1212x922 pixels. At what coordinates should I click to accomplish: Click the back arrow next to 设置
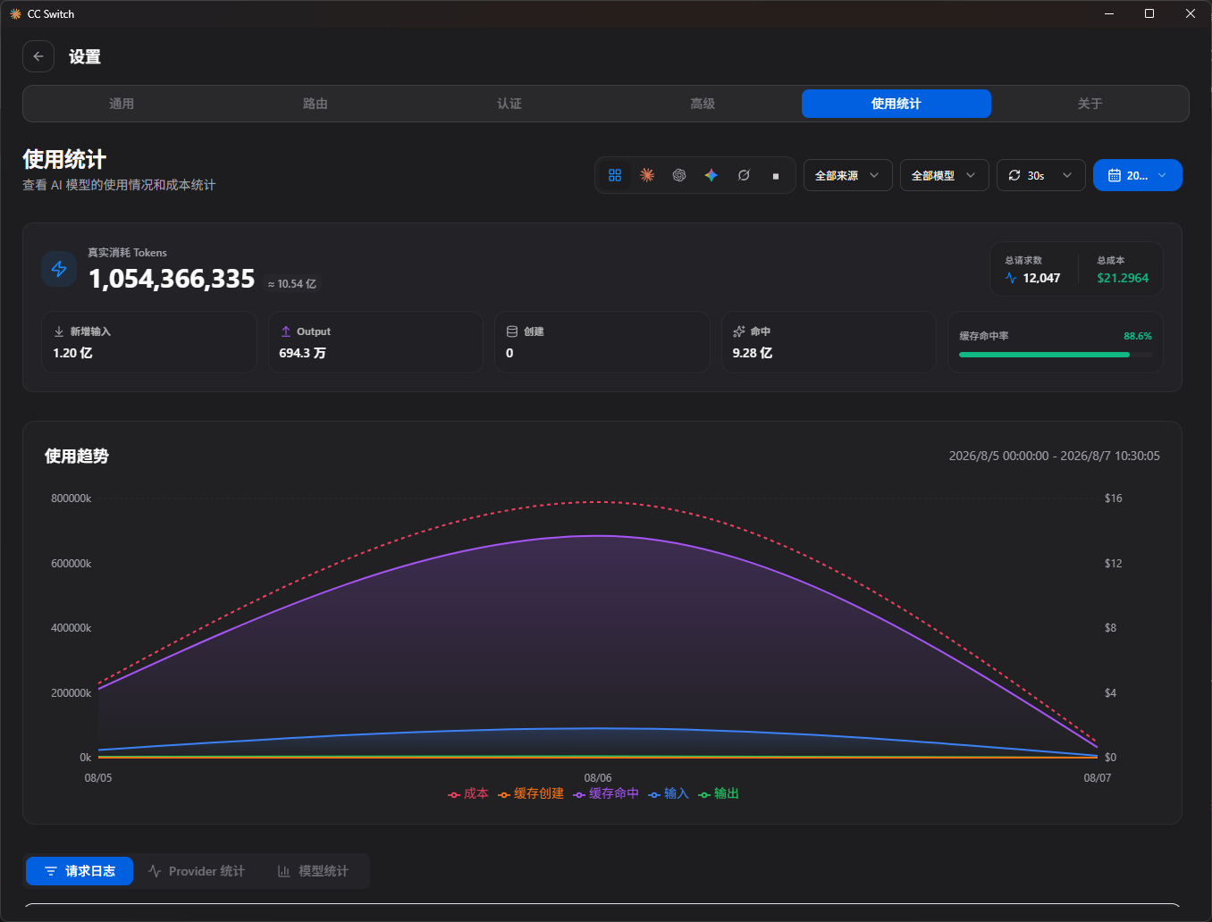point(38,56)
